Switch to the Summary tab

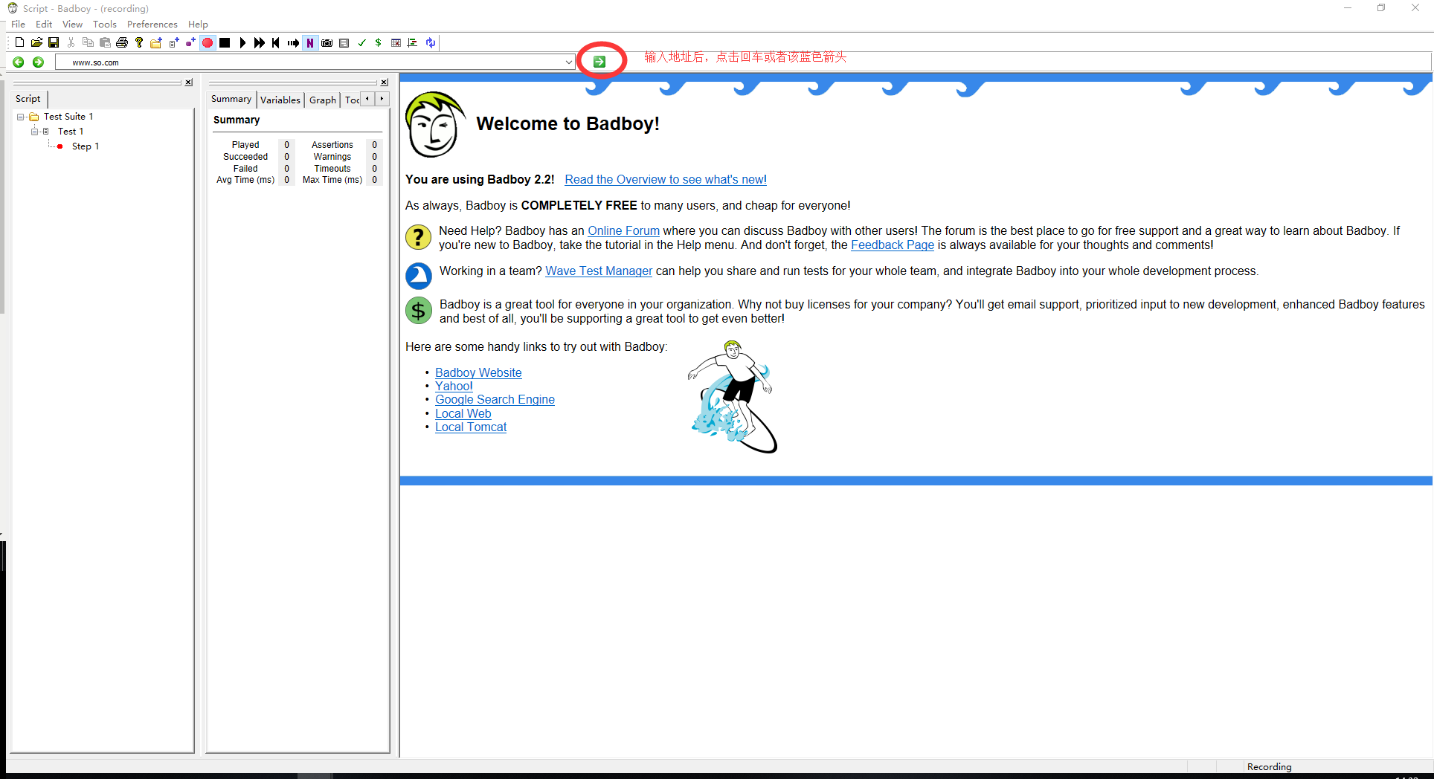pyautogui.click(x=231, y=99)
